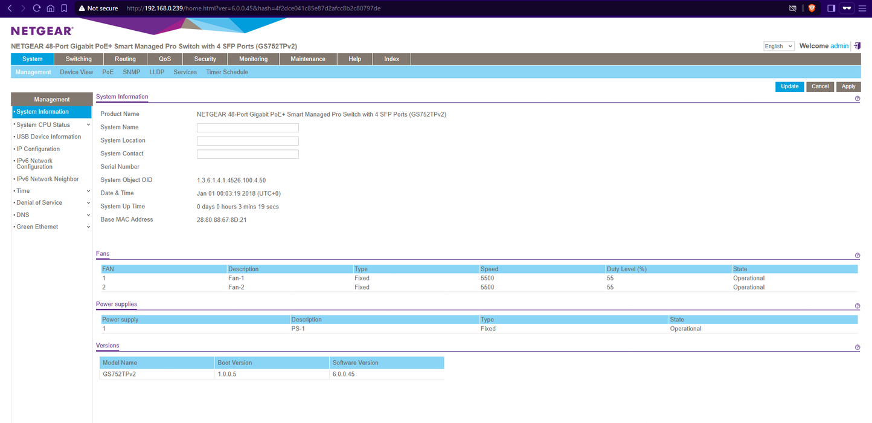The width and height of the screenshot is (872, 423).
Task: Open the sunglasses icon in browser toolbar
Action: pyautogui.click(x=847, y=8)
